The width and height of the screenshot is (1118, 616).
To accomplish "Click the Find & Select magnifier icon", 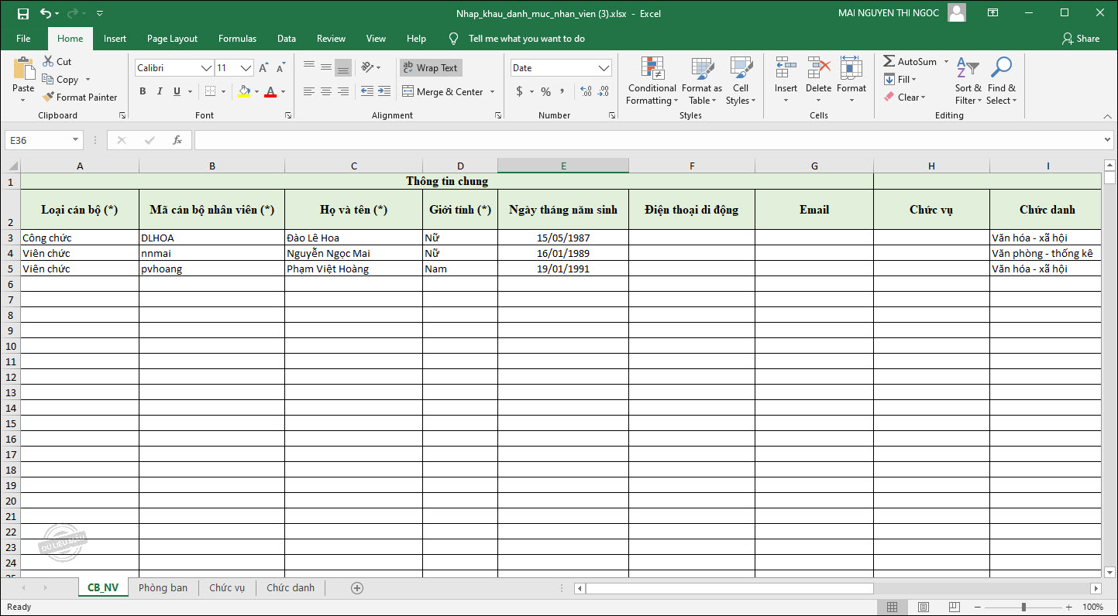I will [x=1001, y=68].
